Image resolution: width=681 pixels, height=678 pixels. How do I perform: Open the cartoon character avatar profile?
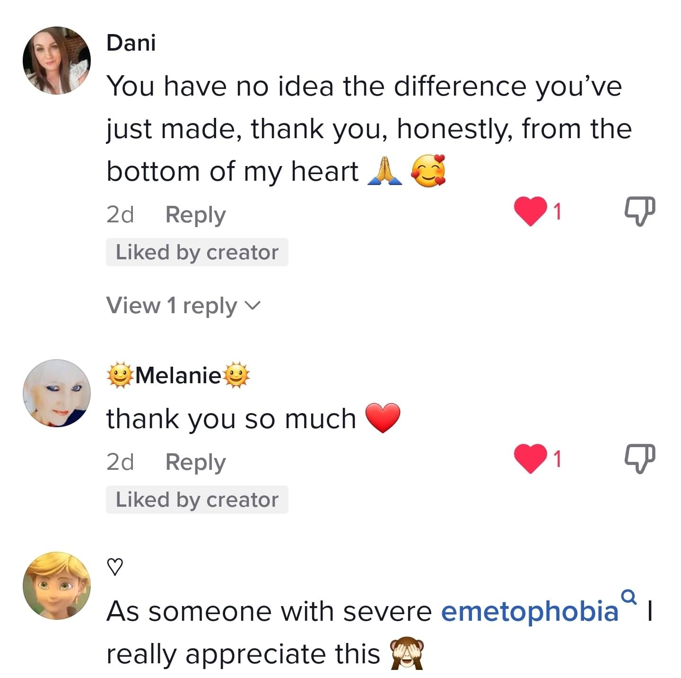pyautogui.click(x=57, y=585)
